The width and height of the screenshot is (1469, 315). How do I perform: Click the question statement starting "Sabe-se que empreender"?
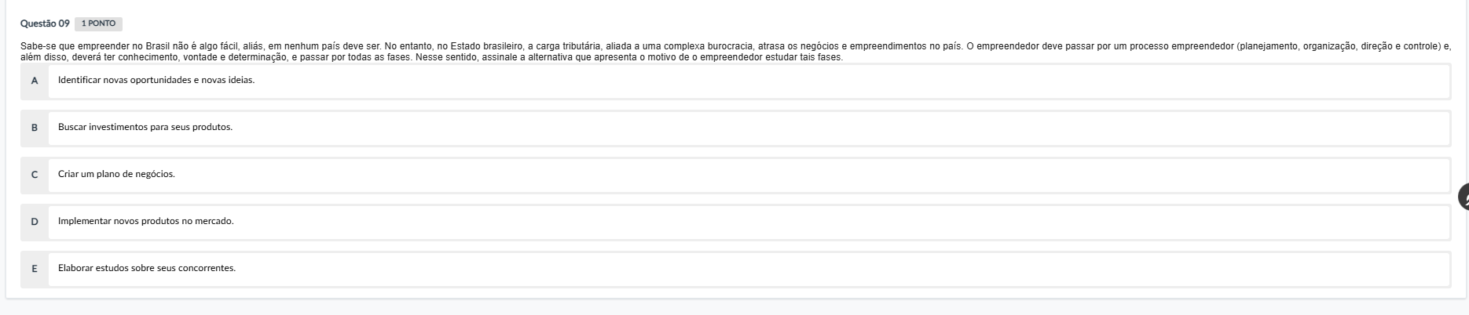[x=393, y=47]
